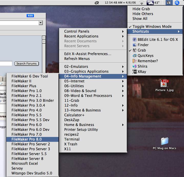This screenshot has height=177, width=184.
Task: Click the RSS badge in the forum window
Action: 30,16
